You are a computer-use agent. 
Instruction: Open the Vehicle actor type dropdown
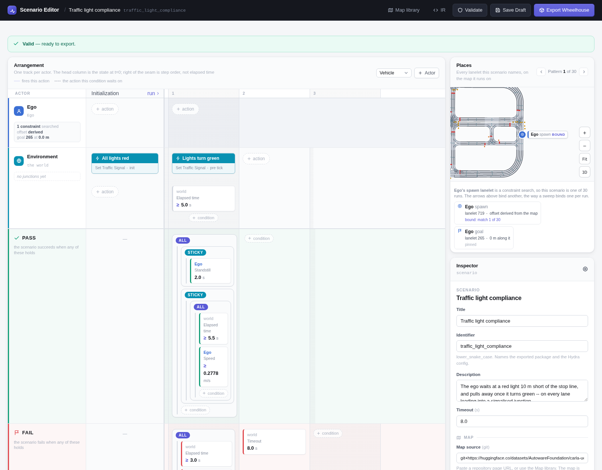394,73
